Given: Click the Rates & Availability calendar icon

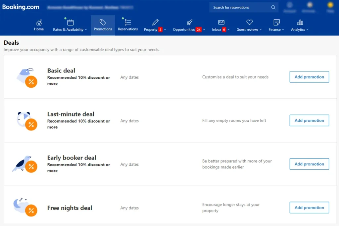Looking at the screenshot, I should (x=70, y=22).
